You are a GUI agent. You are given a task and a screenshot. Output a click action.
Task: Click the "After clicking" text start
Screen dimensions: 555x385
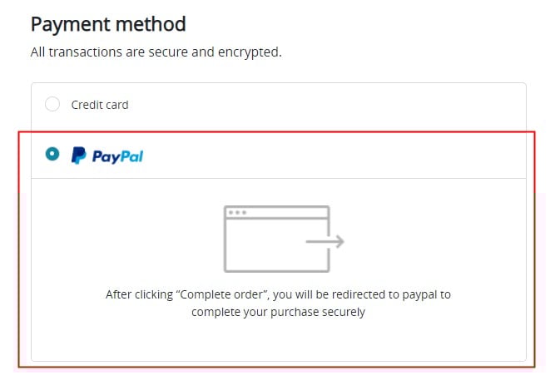[x=131, y=294]
